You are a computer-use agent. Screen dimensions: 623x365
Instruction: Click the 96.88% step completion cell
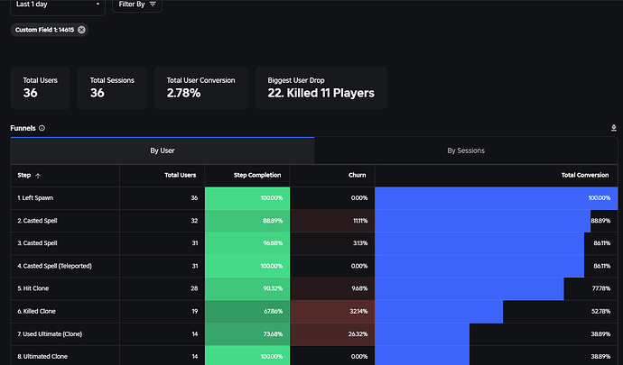point(247,243)
